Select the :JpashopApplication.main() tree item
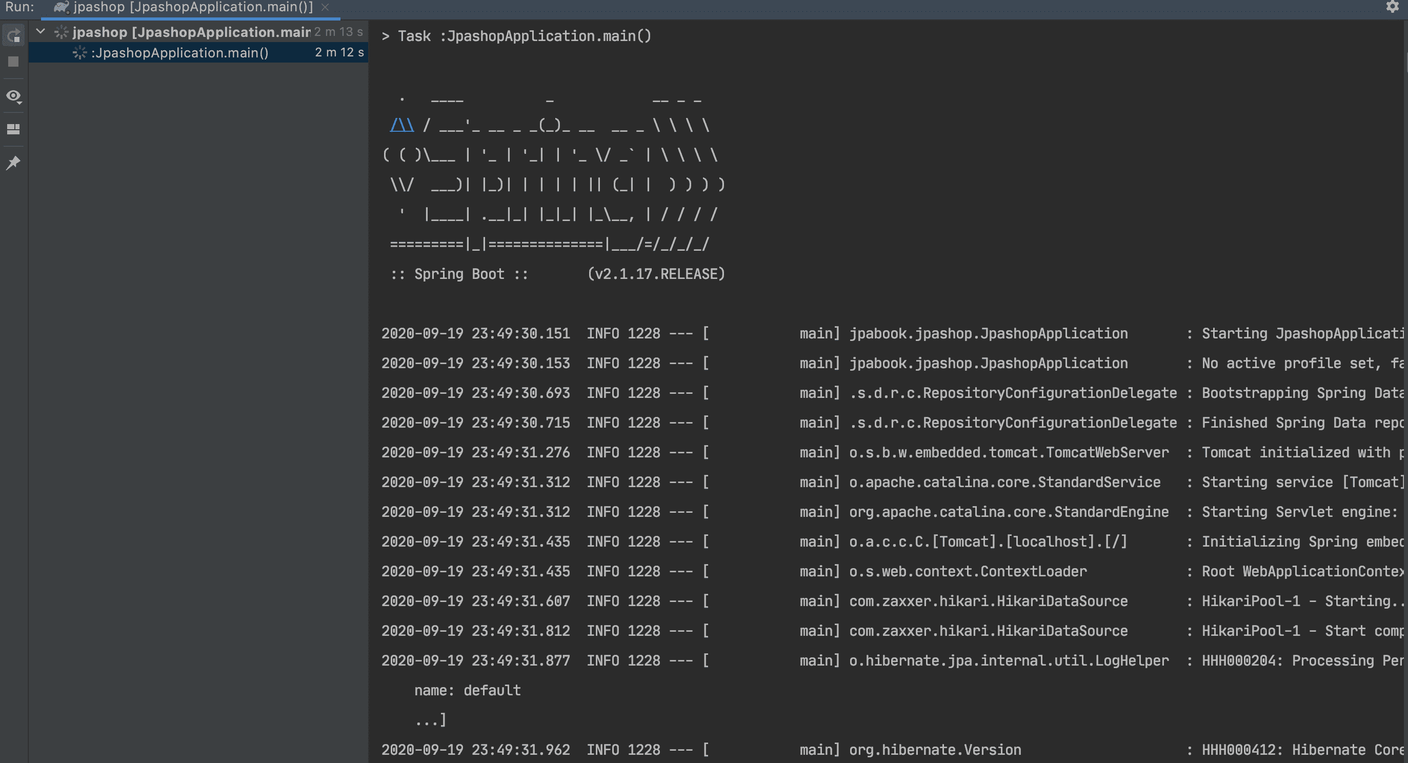The image size is (1408, 763). [x=179, y=52]
